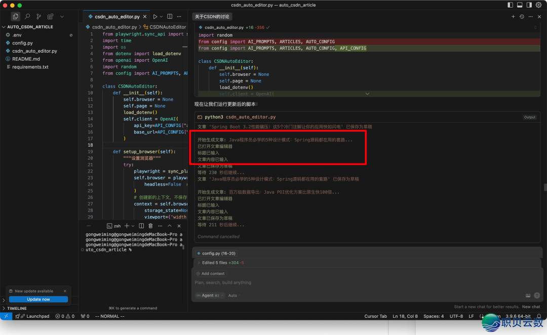Maximize terminal panel using the up chevron

click(170, 226)
